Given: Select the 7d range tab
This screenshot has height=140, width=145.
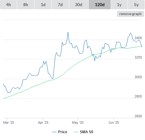Looking at the screenshot, I should 60,5.
